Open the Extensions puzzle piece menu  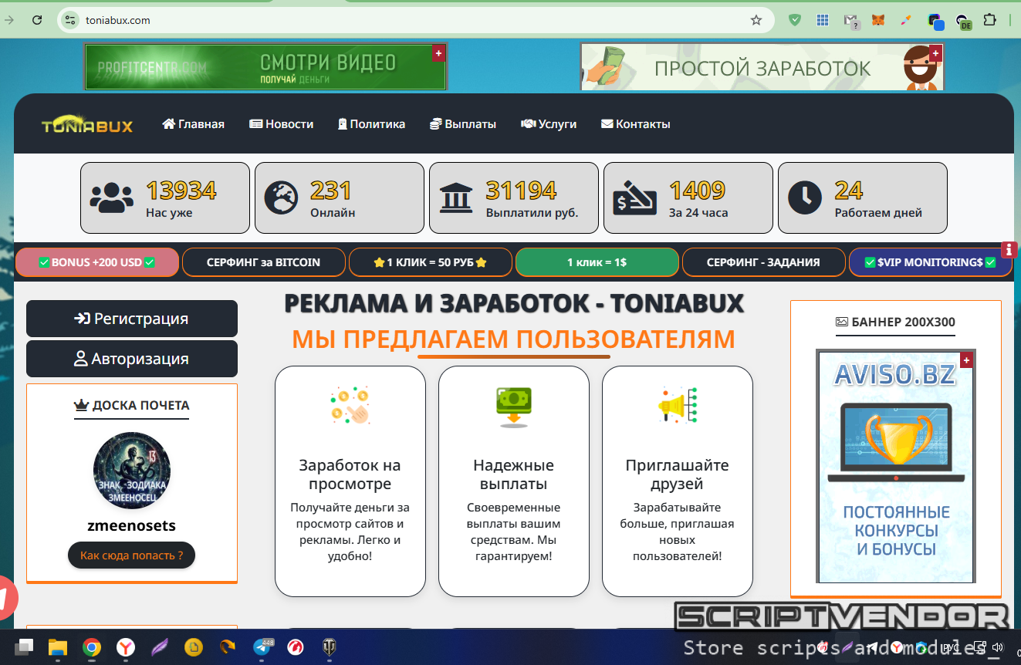click(989, 20)
